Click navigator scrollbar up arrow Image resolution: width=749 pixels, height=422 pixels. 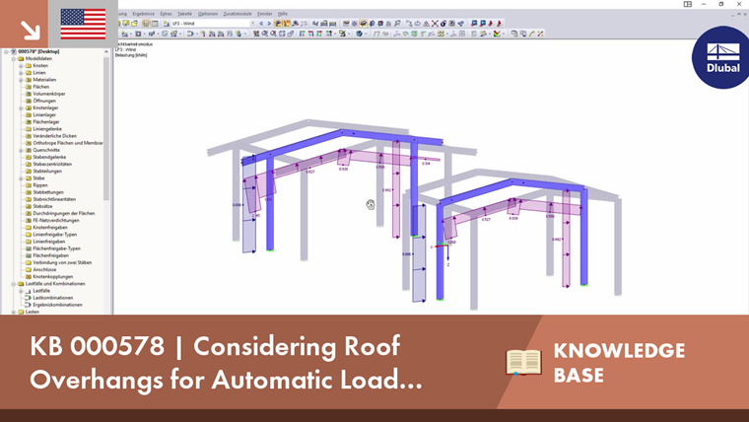[106, 51]
